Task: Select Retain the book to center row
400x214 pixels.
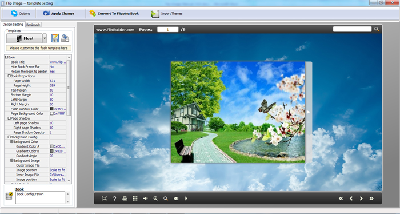Action: click(x=35, y=72)
